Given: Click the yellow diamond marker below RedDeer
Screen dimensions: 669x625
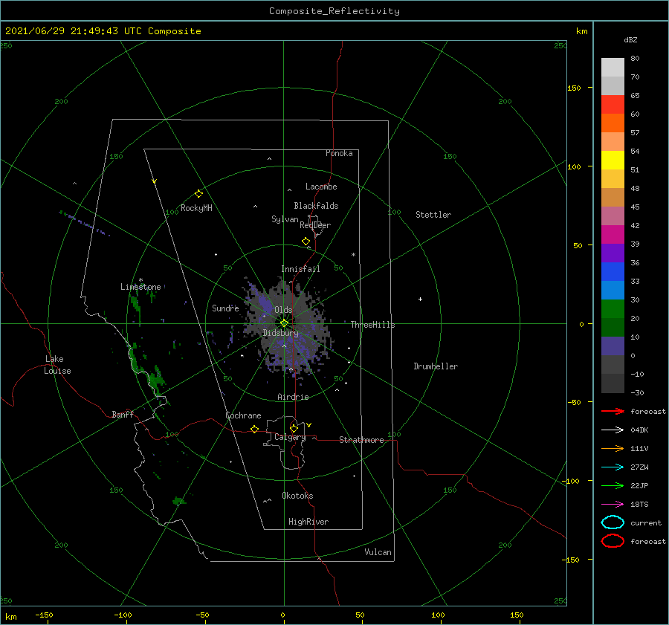Looking at the screenshot, I should (x=306, y=242).
